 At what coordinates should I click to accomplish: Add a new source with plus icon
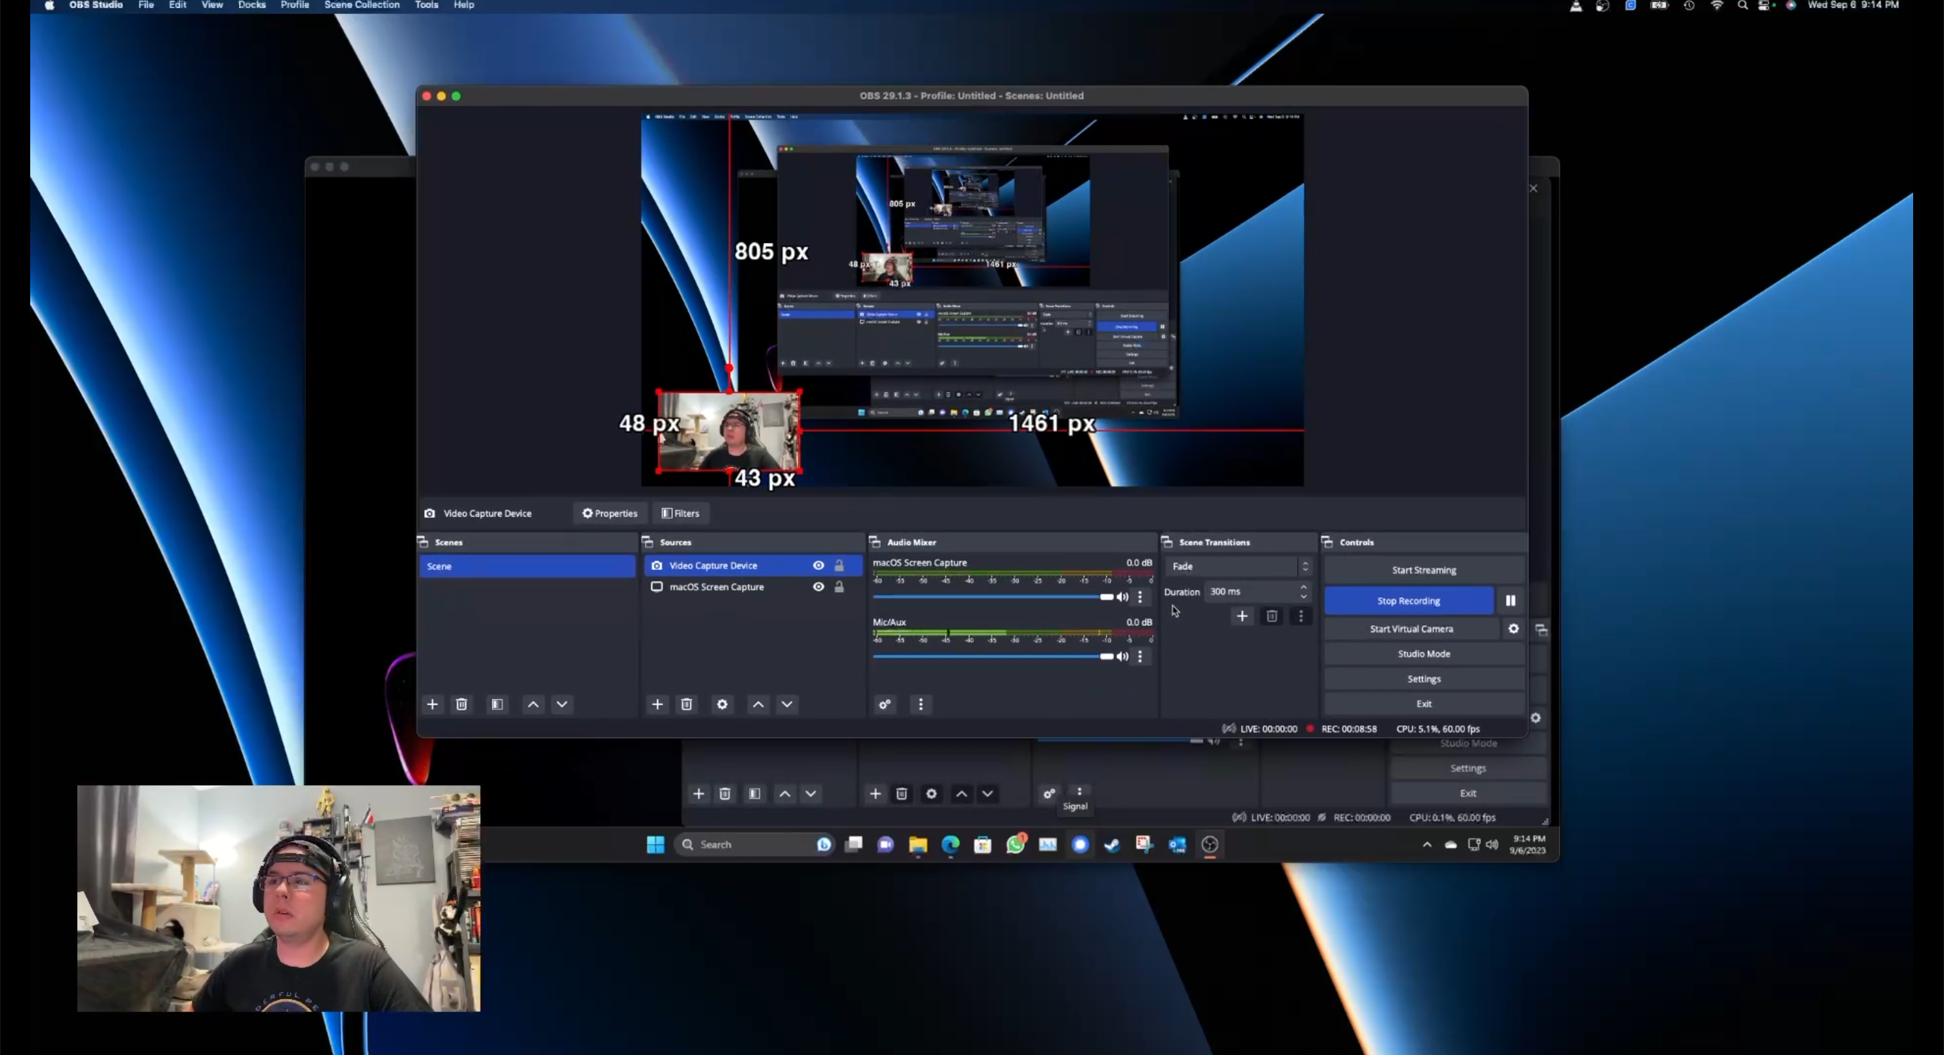click(x=657, y=704)
